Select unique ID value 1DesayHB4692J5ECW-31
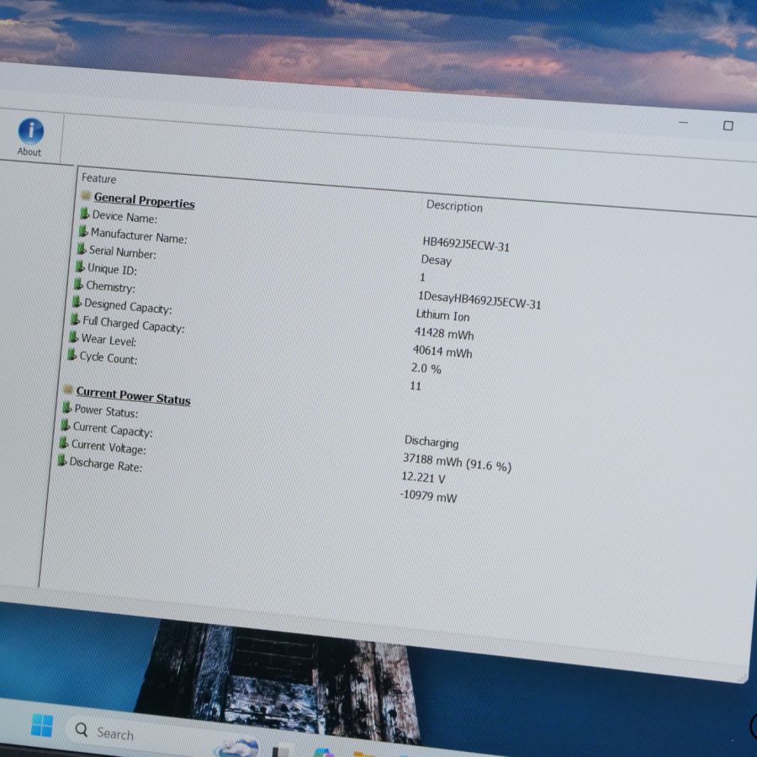The width and height of the screenshot is (757, 757). [479, 300]
